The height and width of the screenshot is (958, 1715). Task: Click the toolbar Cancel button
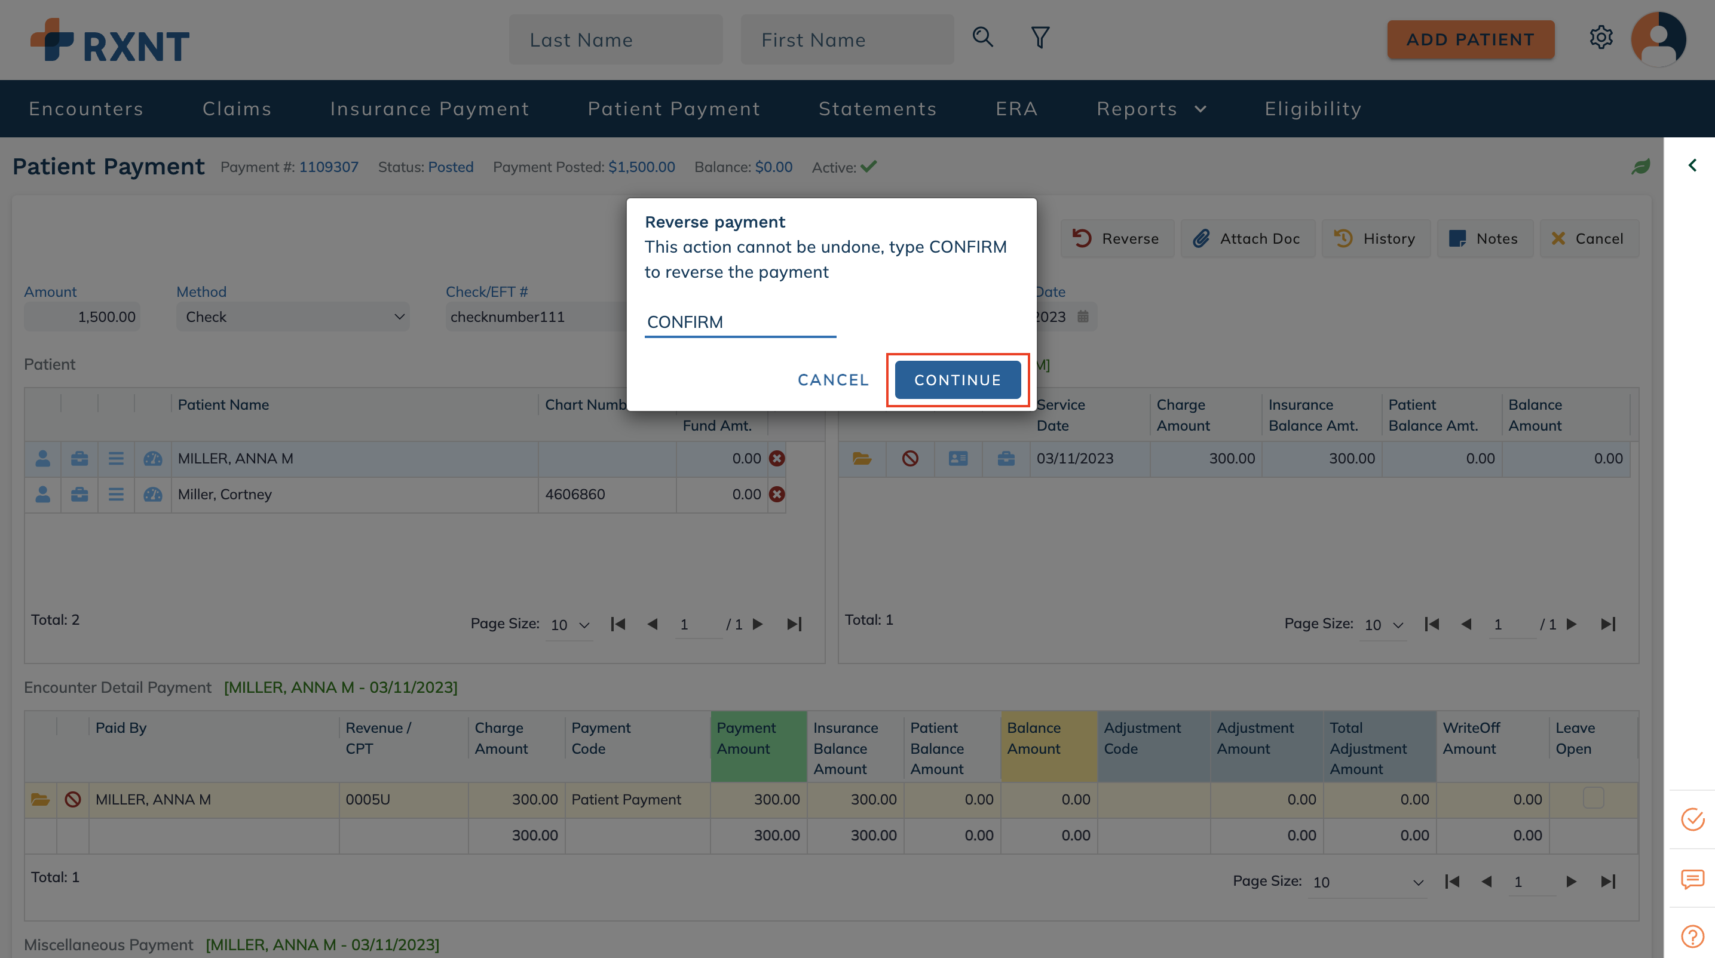coord(1588,238)
